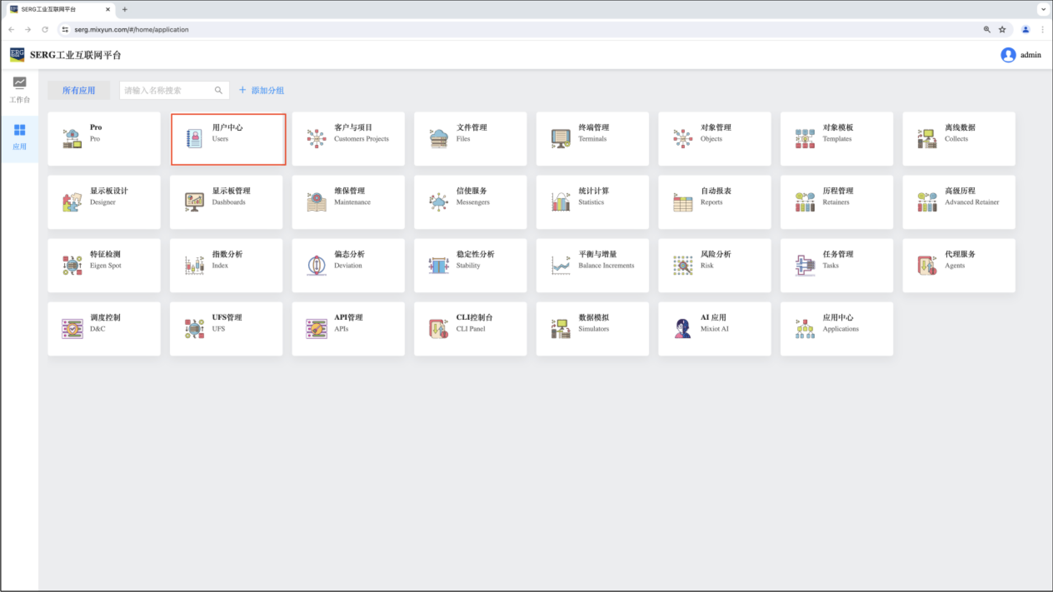Open the CLI Panel icon
The width and height of the screenshot is (1053, 592).
click(439, 328)
